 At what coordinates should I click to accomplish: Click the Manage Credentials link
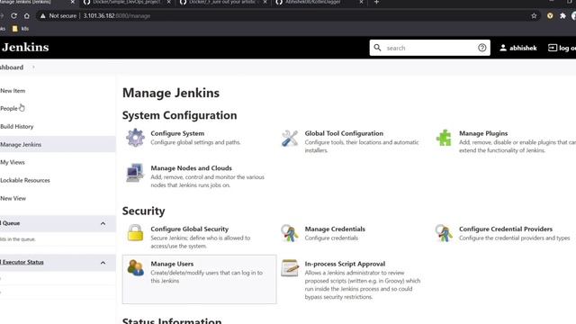(x=335, y=229)
